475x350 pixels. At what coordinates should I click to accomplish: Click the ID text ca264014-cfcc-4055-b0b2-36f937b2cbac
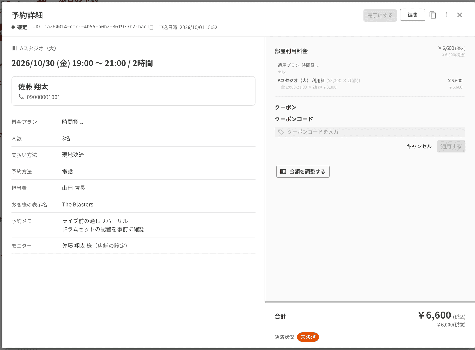tap(95, 27)
